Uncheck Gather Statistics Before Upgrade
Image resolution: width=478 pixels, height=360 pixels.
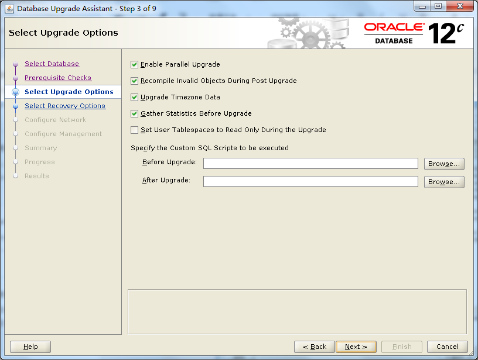134,113
